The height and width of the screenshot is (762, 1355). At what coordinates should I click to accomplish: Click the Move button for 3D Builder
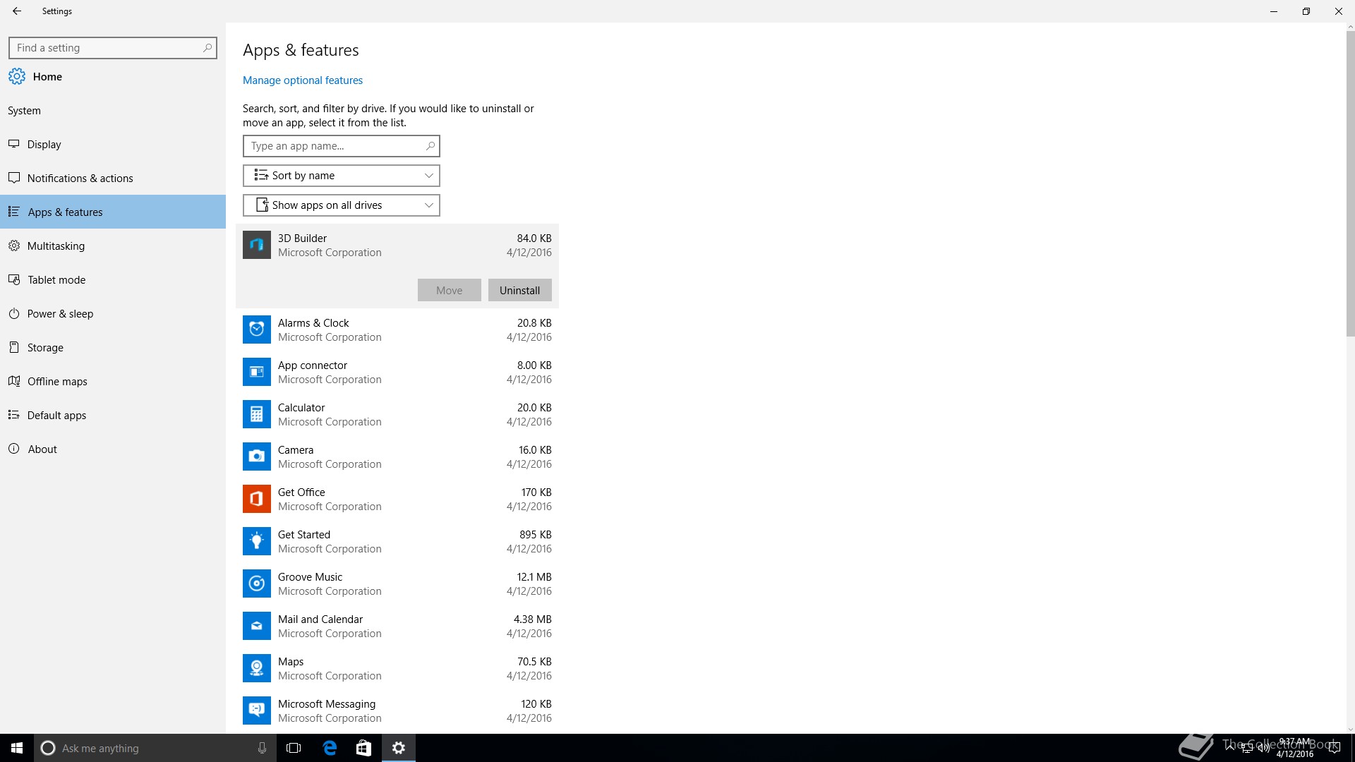pyautogui.click(x=450, y=290)
